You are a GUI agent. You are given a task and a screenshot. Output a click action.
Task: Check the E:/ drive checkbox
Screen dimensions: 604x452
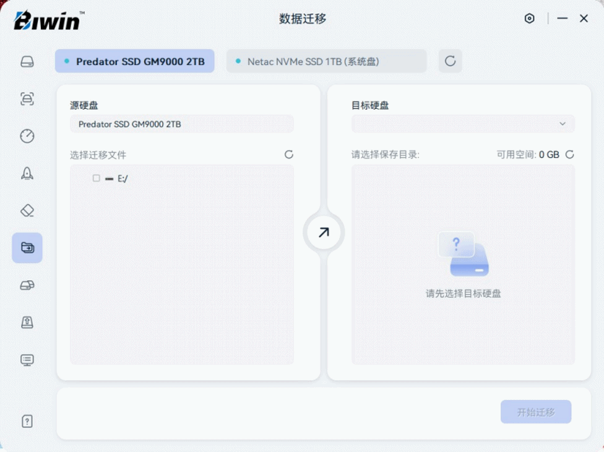coord(96,178)
